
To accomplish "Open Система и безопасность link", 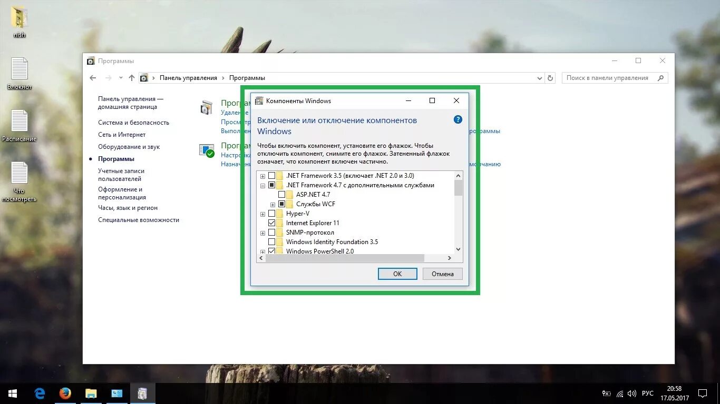I will 133,123.
